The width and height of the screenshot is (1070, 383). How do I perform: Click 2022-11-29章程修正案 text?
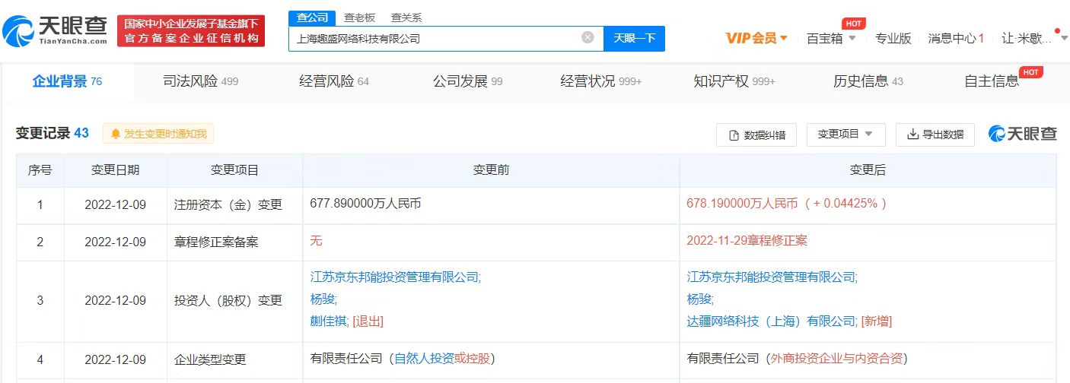click(747, 240)
